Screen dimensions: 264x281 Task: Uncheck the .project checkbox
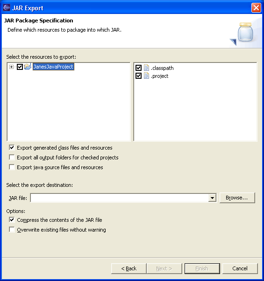(x=138, y=76)
